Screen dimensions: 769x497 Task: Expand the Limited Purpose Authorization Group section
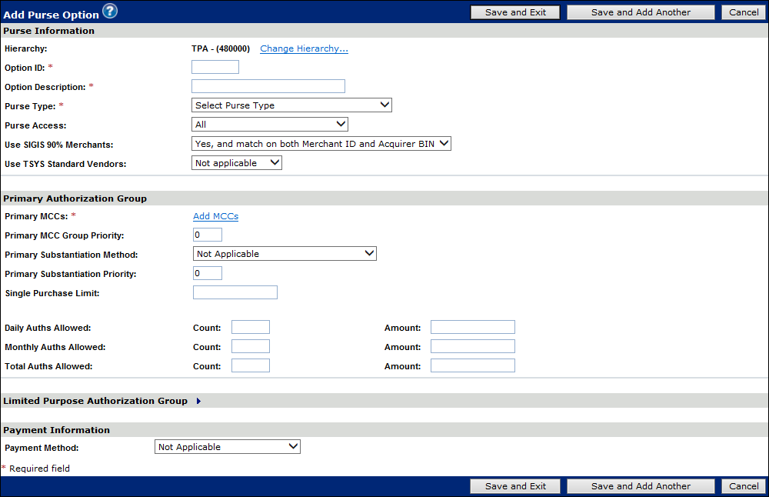(x=198, y=401)
